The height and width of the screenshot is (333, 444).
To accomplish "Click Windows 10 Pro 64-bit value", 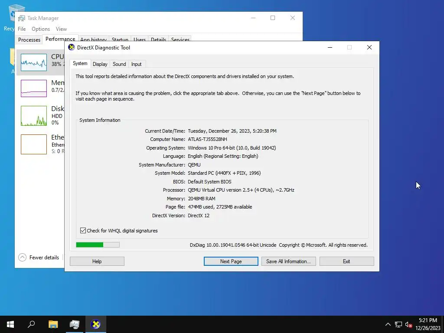I will tap(232, 148).
